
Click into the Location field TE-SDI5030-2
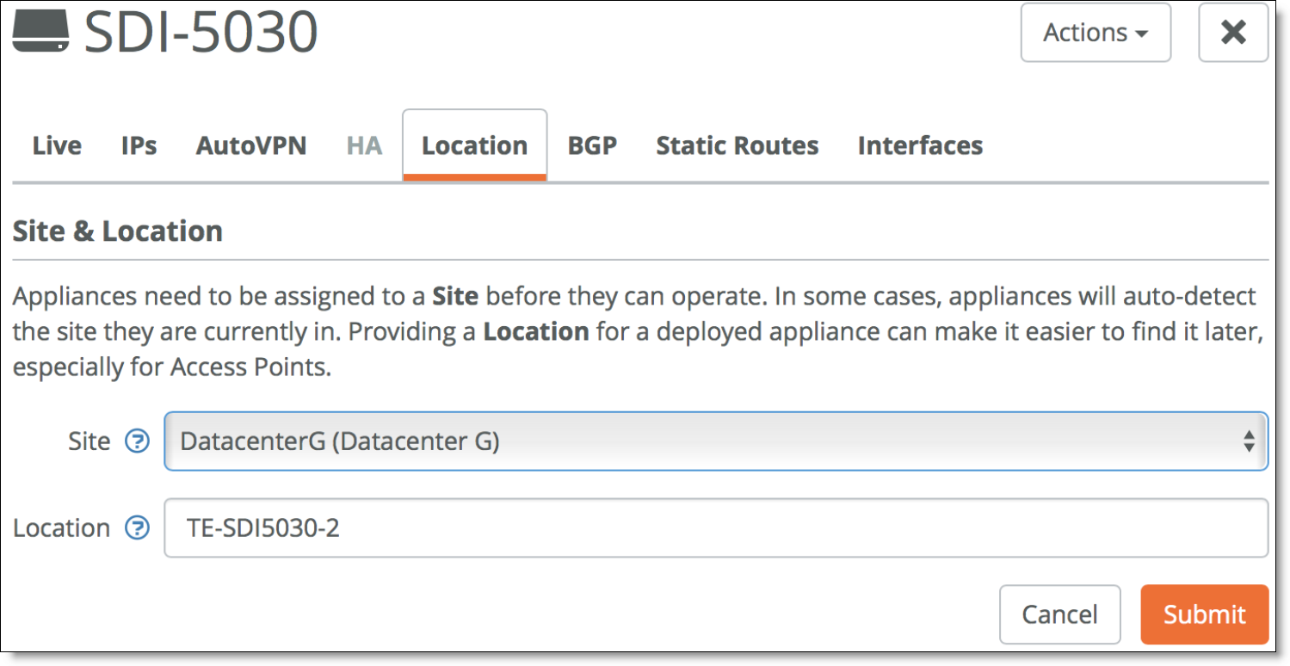[x=716, y=527]
